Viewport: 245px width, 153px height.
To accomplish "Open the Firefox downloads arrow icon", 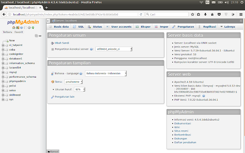I will point(205,15).
